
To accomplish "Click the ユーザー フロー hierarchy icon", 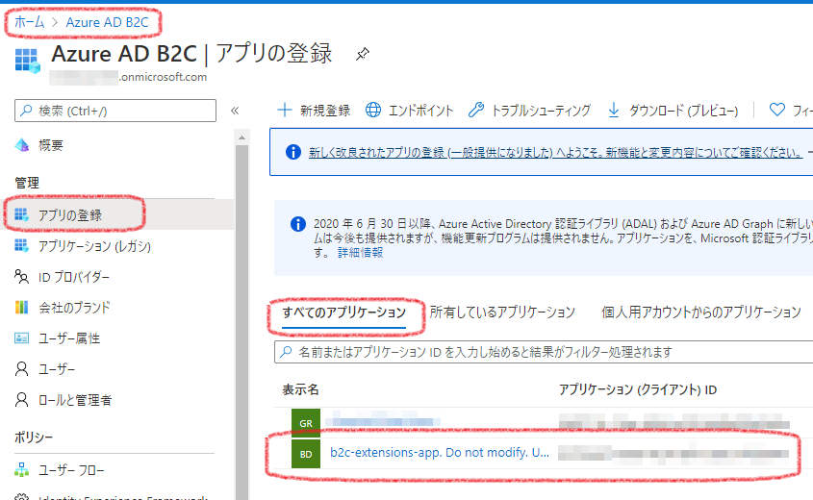I will click(22, 470).
